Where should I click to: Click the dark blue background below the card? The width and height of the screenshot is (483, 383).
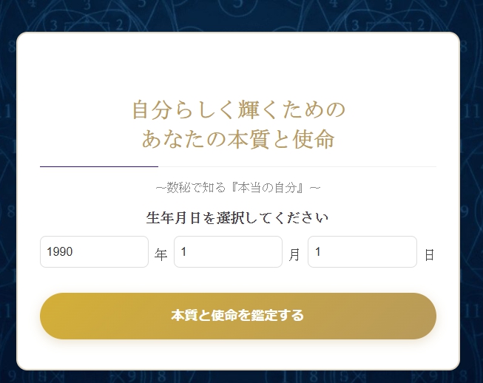click(x=238, y=376)
